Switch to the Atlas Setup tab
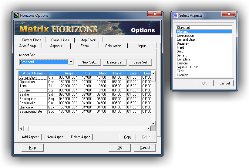This screenshot has width=249, height=168. 28,46
